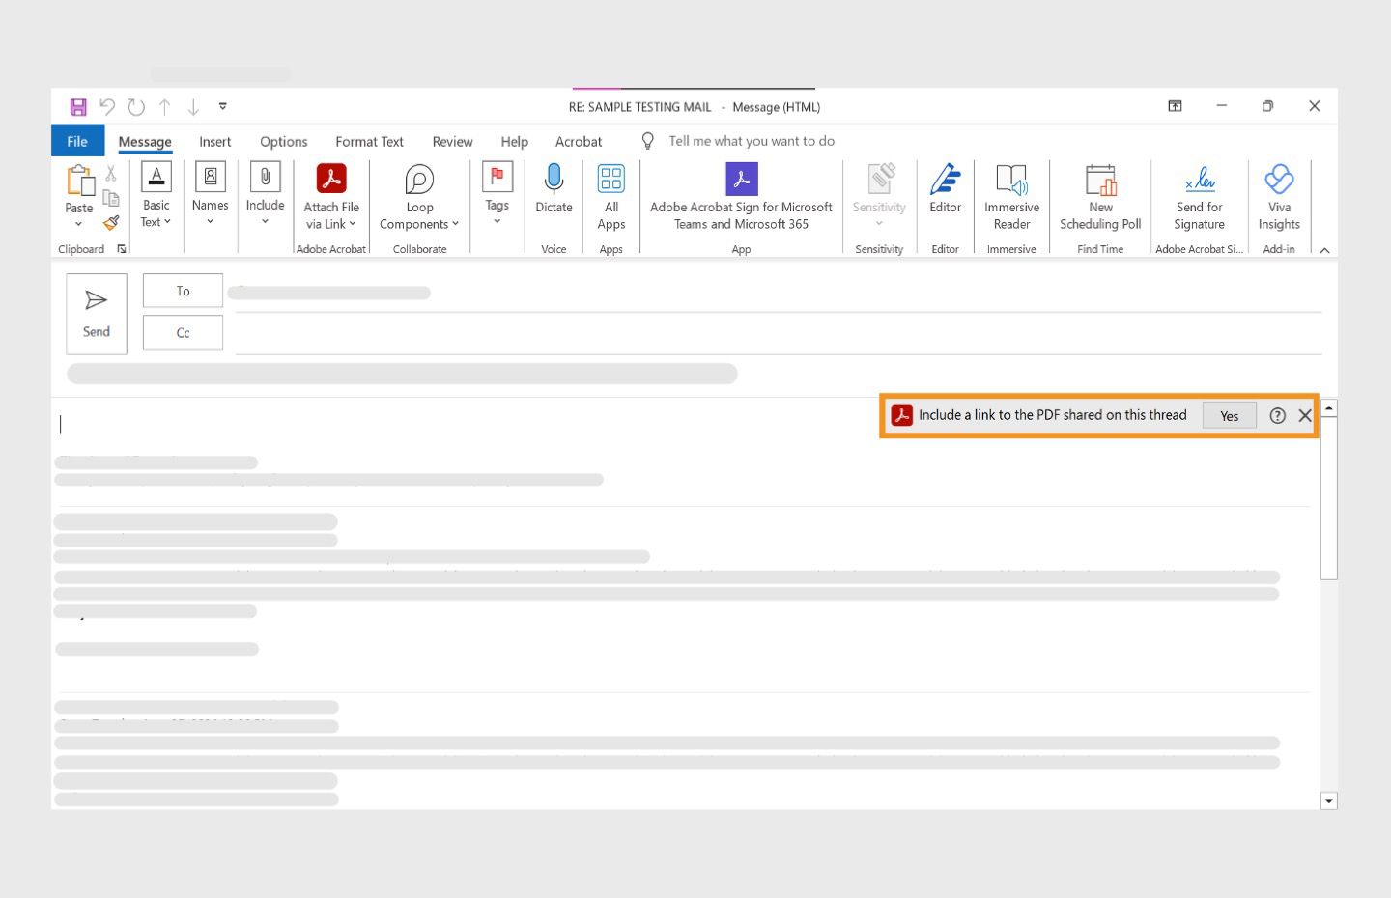Open Customize Quick Access Toolbar dropdown
The image size is (1391, 898).
coord(223,106)
